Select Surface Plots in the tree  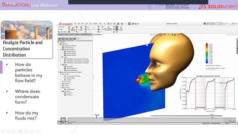coord(66,82)
